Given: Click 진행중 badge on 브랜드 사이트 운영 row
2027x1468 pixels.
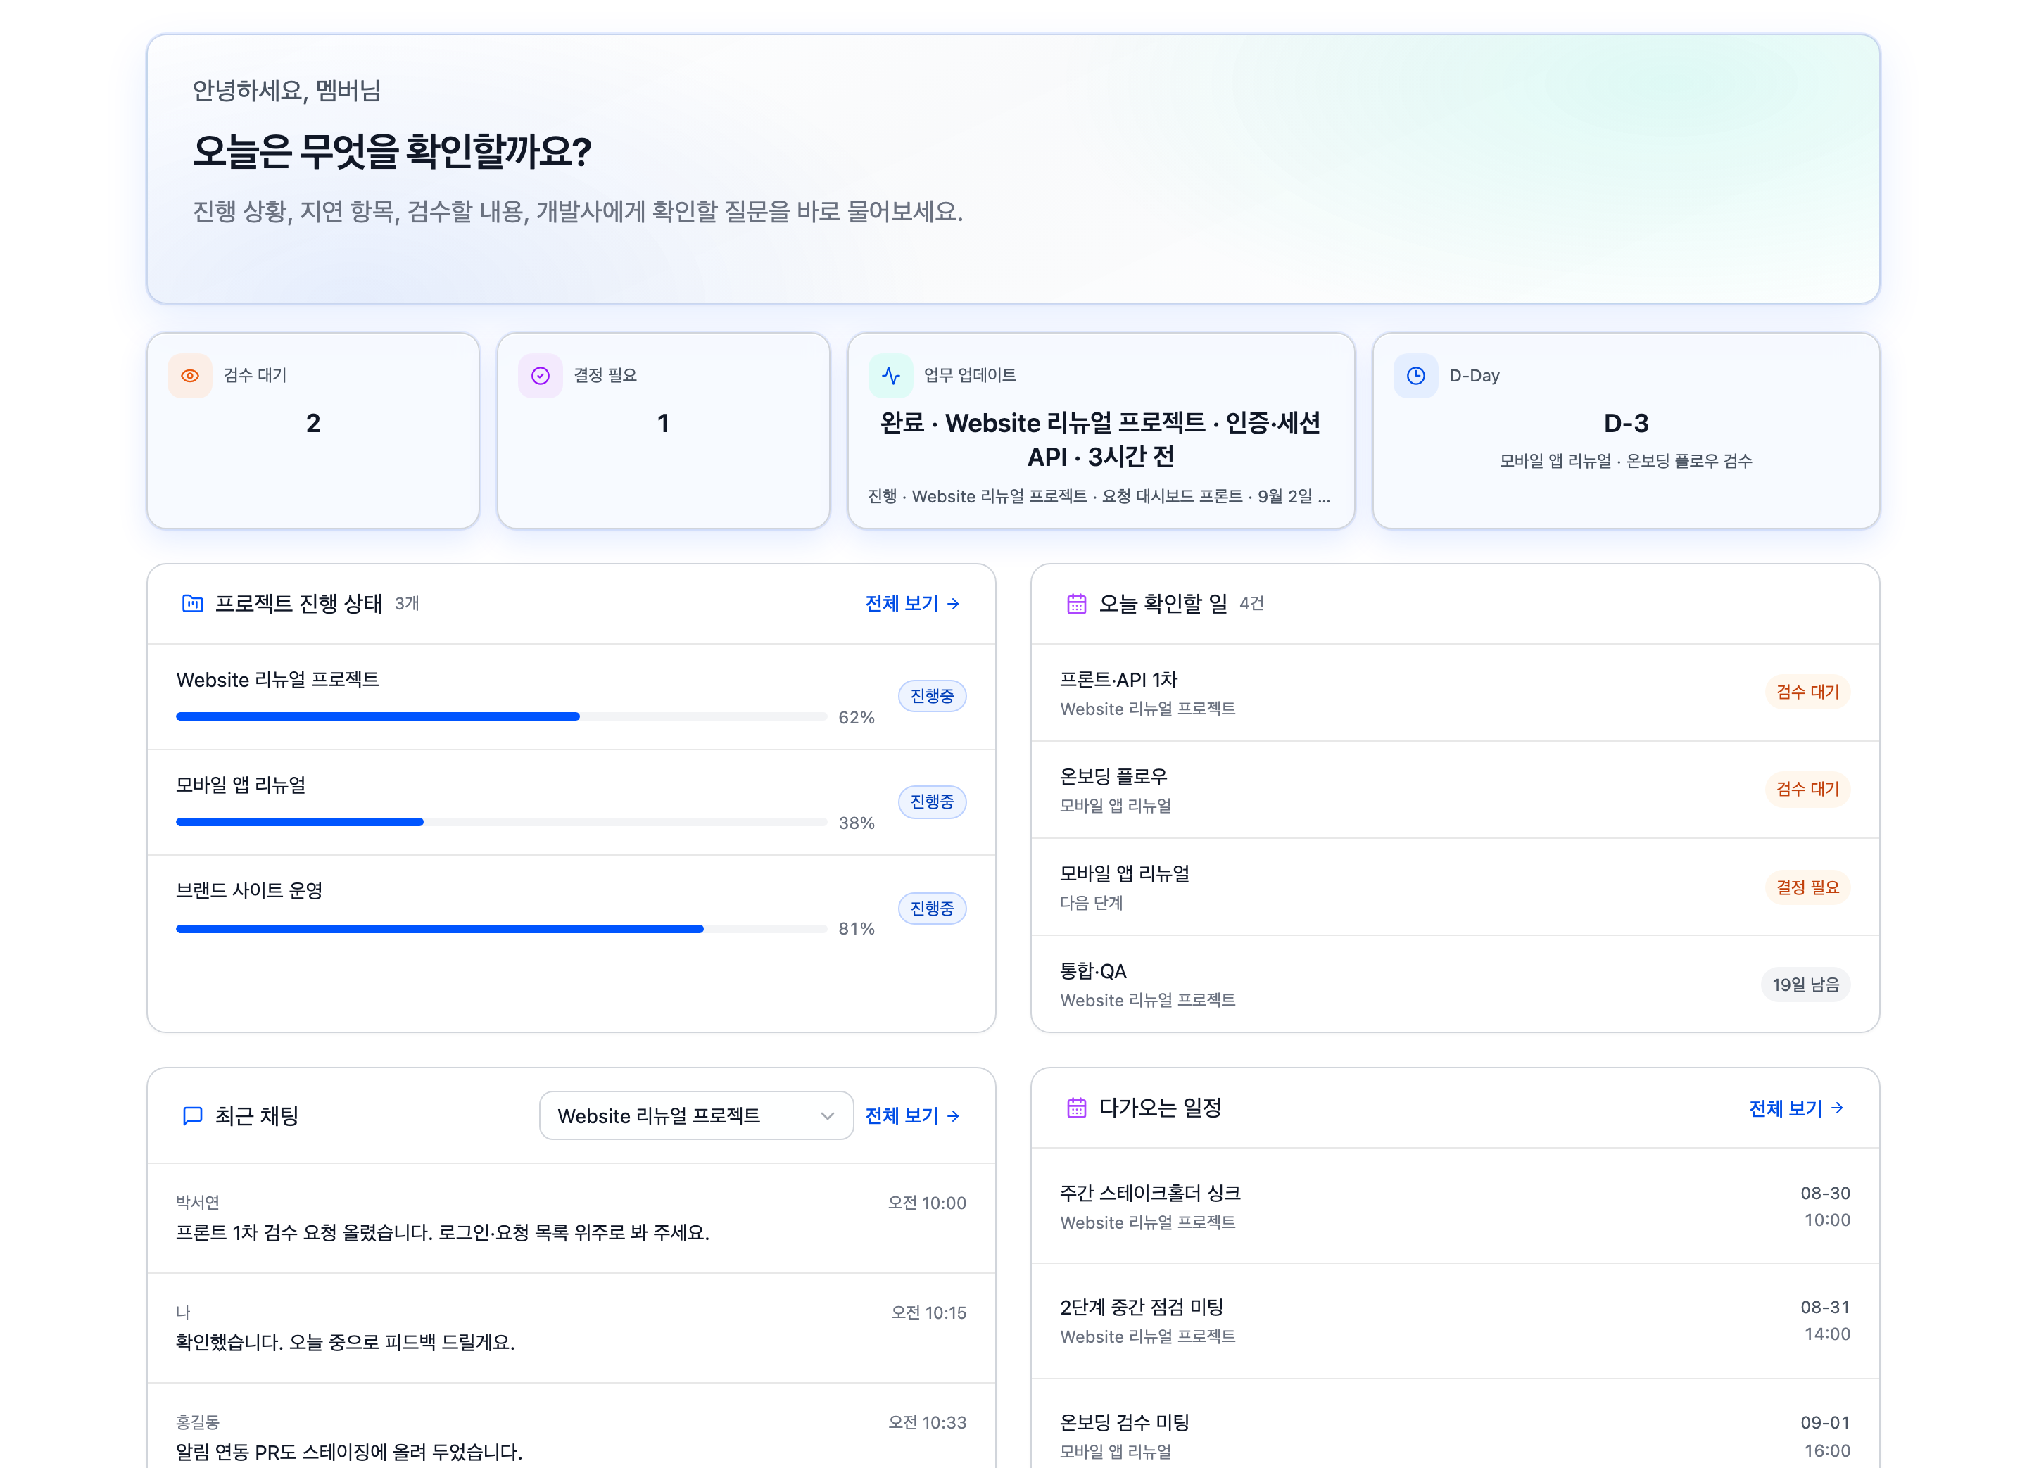Looking at the screenshot, I should coord(931,908).
